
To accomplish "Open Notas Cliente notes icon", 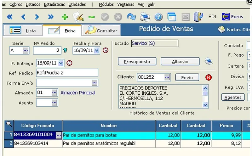I will (x=222, y=29).
